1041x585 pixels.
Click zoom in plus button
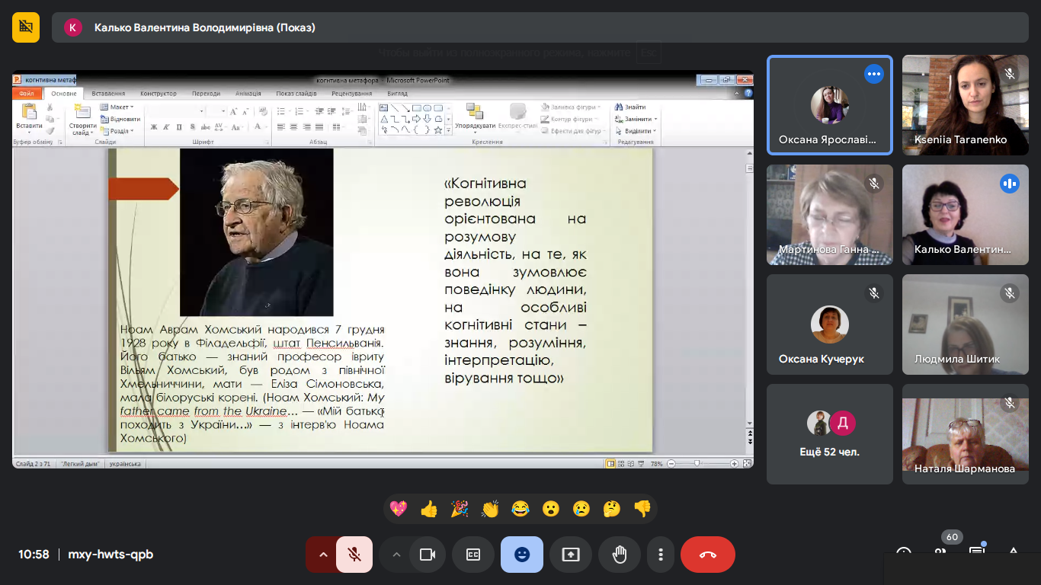(x=734, y=463)
